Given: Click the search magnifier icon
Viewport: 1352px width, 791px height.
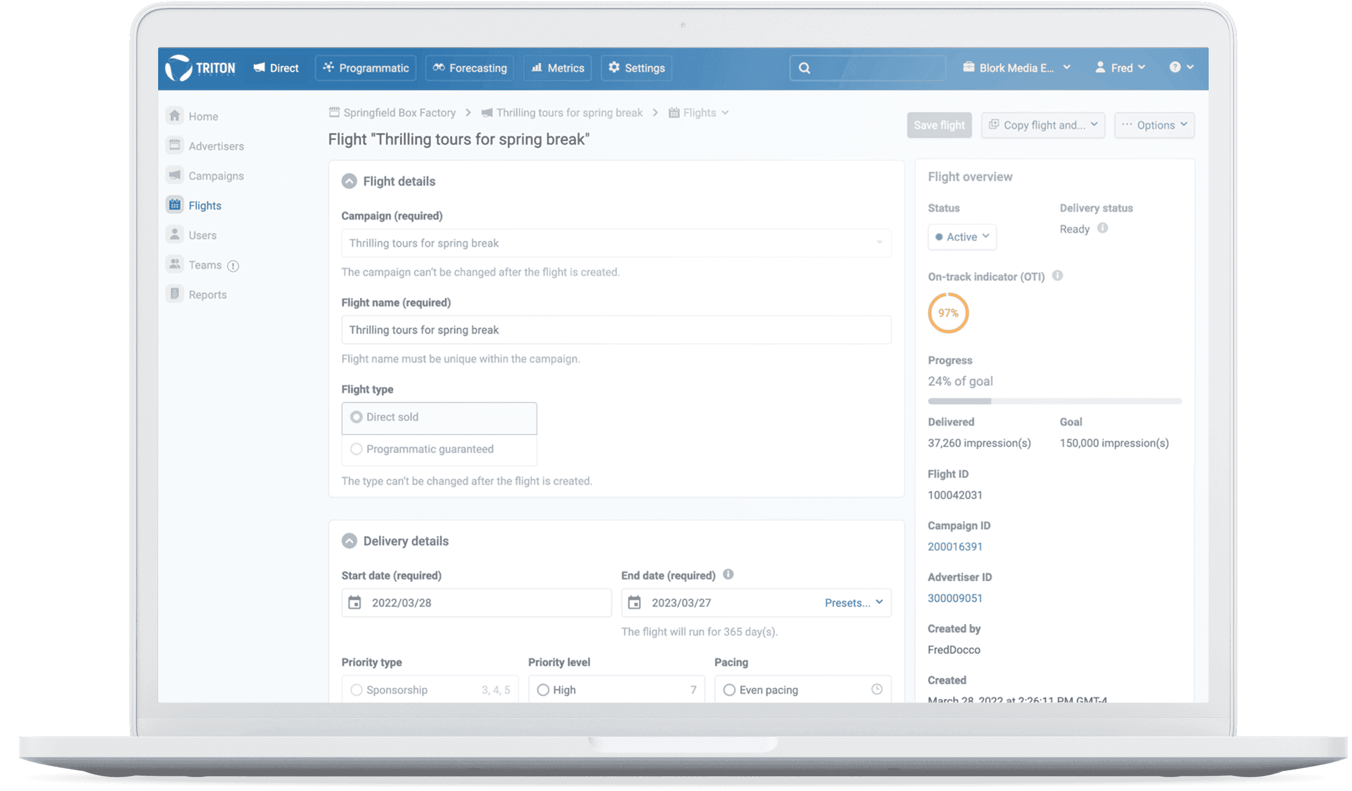Looking at the screenshot, I should 804,68.
